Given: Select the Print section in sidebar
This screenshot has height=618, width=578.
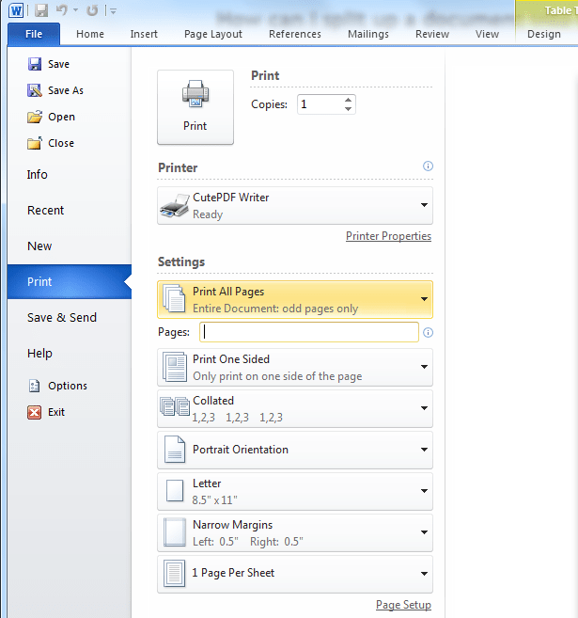Looking at the screenshot, I should pyautogui.click(x=70, y=282).
